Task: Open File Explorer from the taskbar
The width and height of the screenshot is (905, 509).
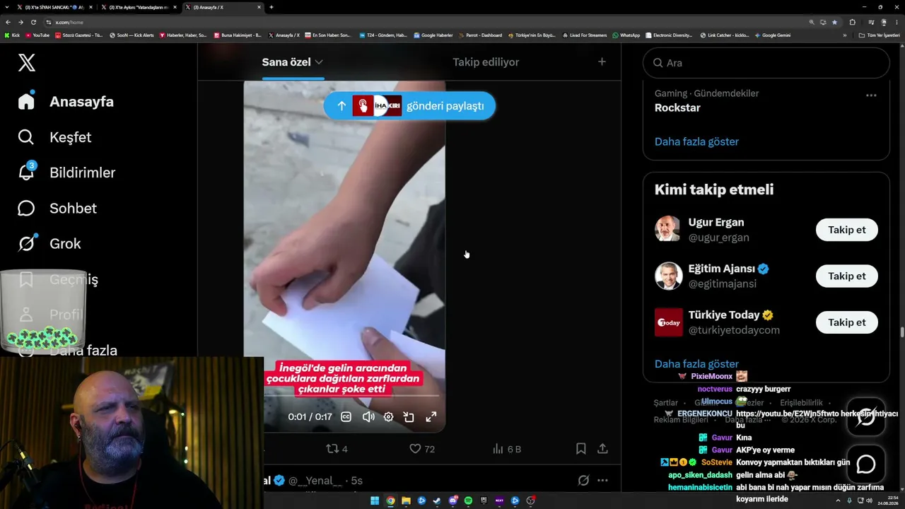Action: 406,501
